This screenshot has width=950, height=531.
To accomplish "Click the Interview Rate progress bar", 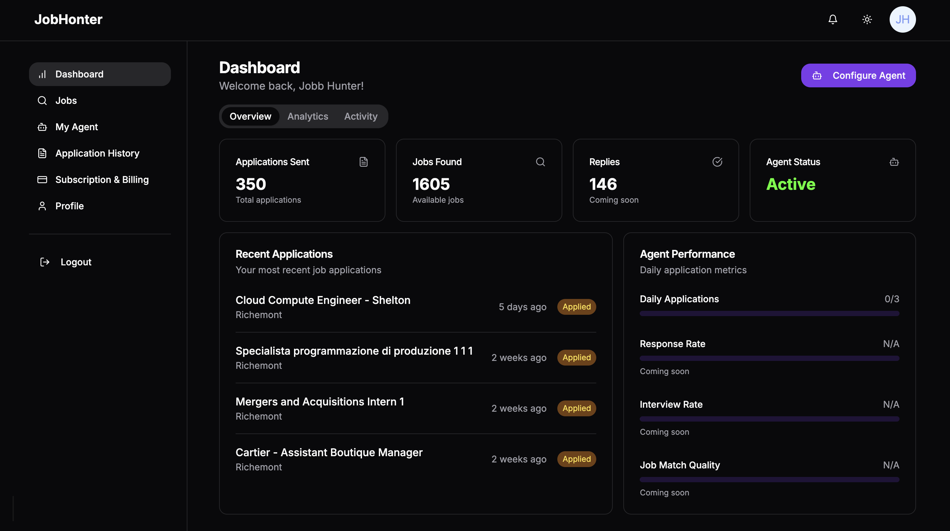I will pos(769,419).
